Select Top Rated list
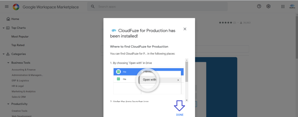The image size is (298, 117). click(18, 45)
